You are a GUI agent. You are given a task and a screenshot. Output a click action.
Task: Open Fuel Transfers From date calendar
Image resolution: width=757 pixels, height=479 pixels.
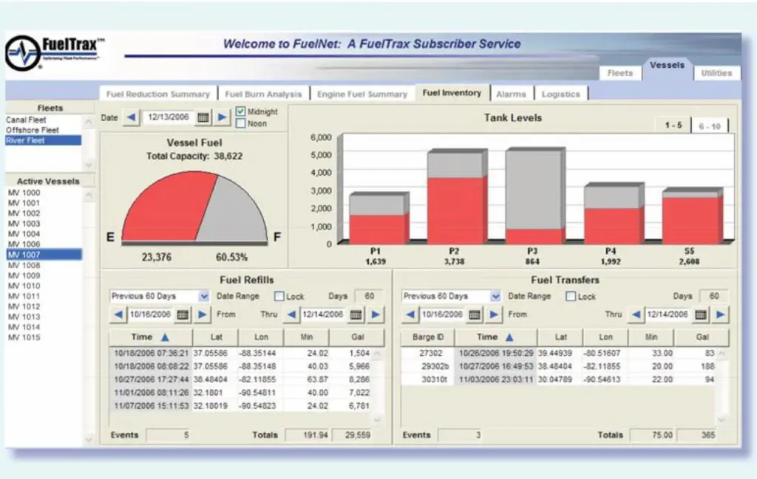pyautogui.click(x=475, y=314)
